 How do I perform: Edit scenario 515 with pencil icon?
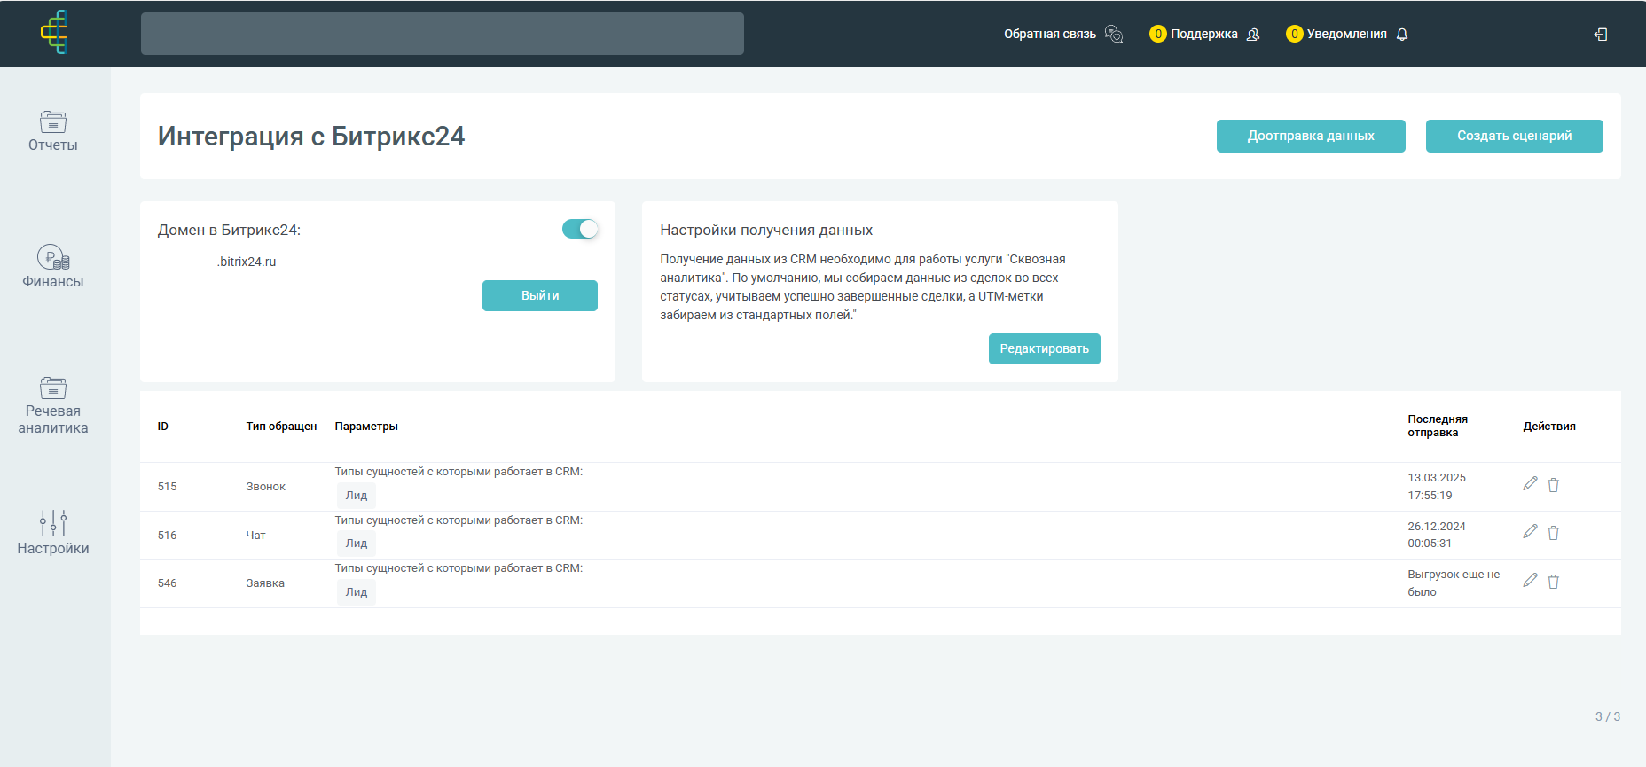[1530, 483]
